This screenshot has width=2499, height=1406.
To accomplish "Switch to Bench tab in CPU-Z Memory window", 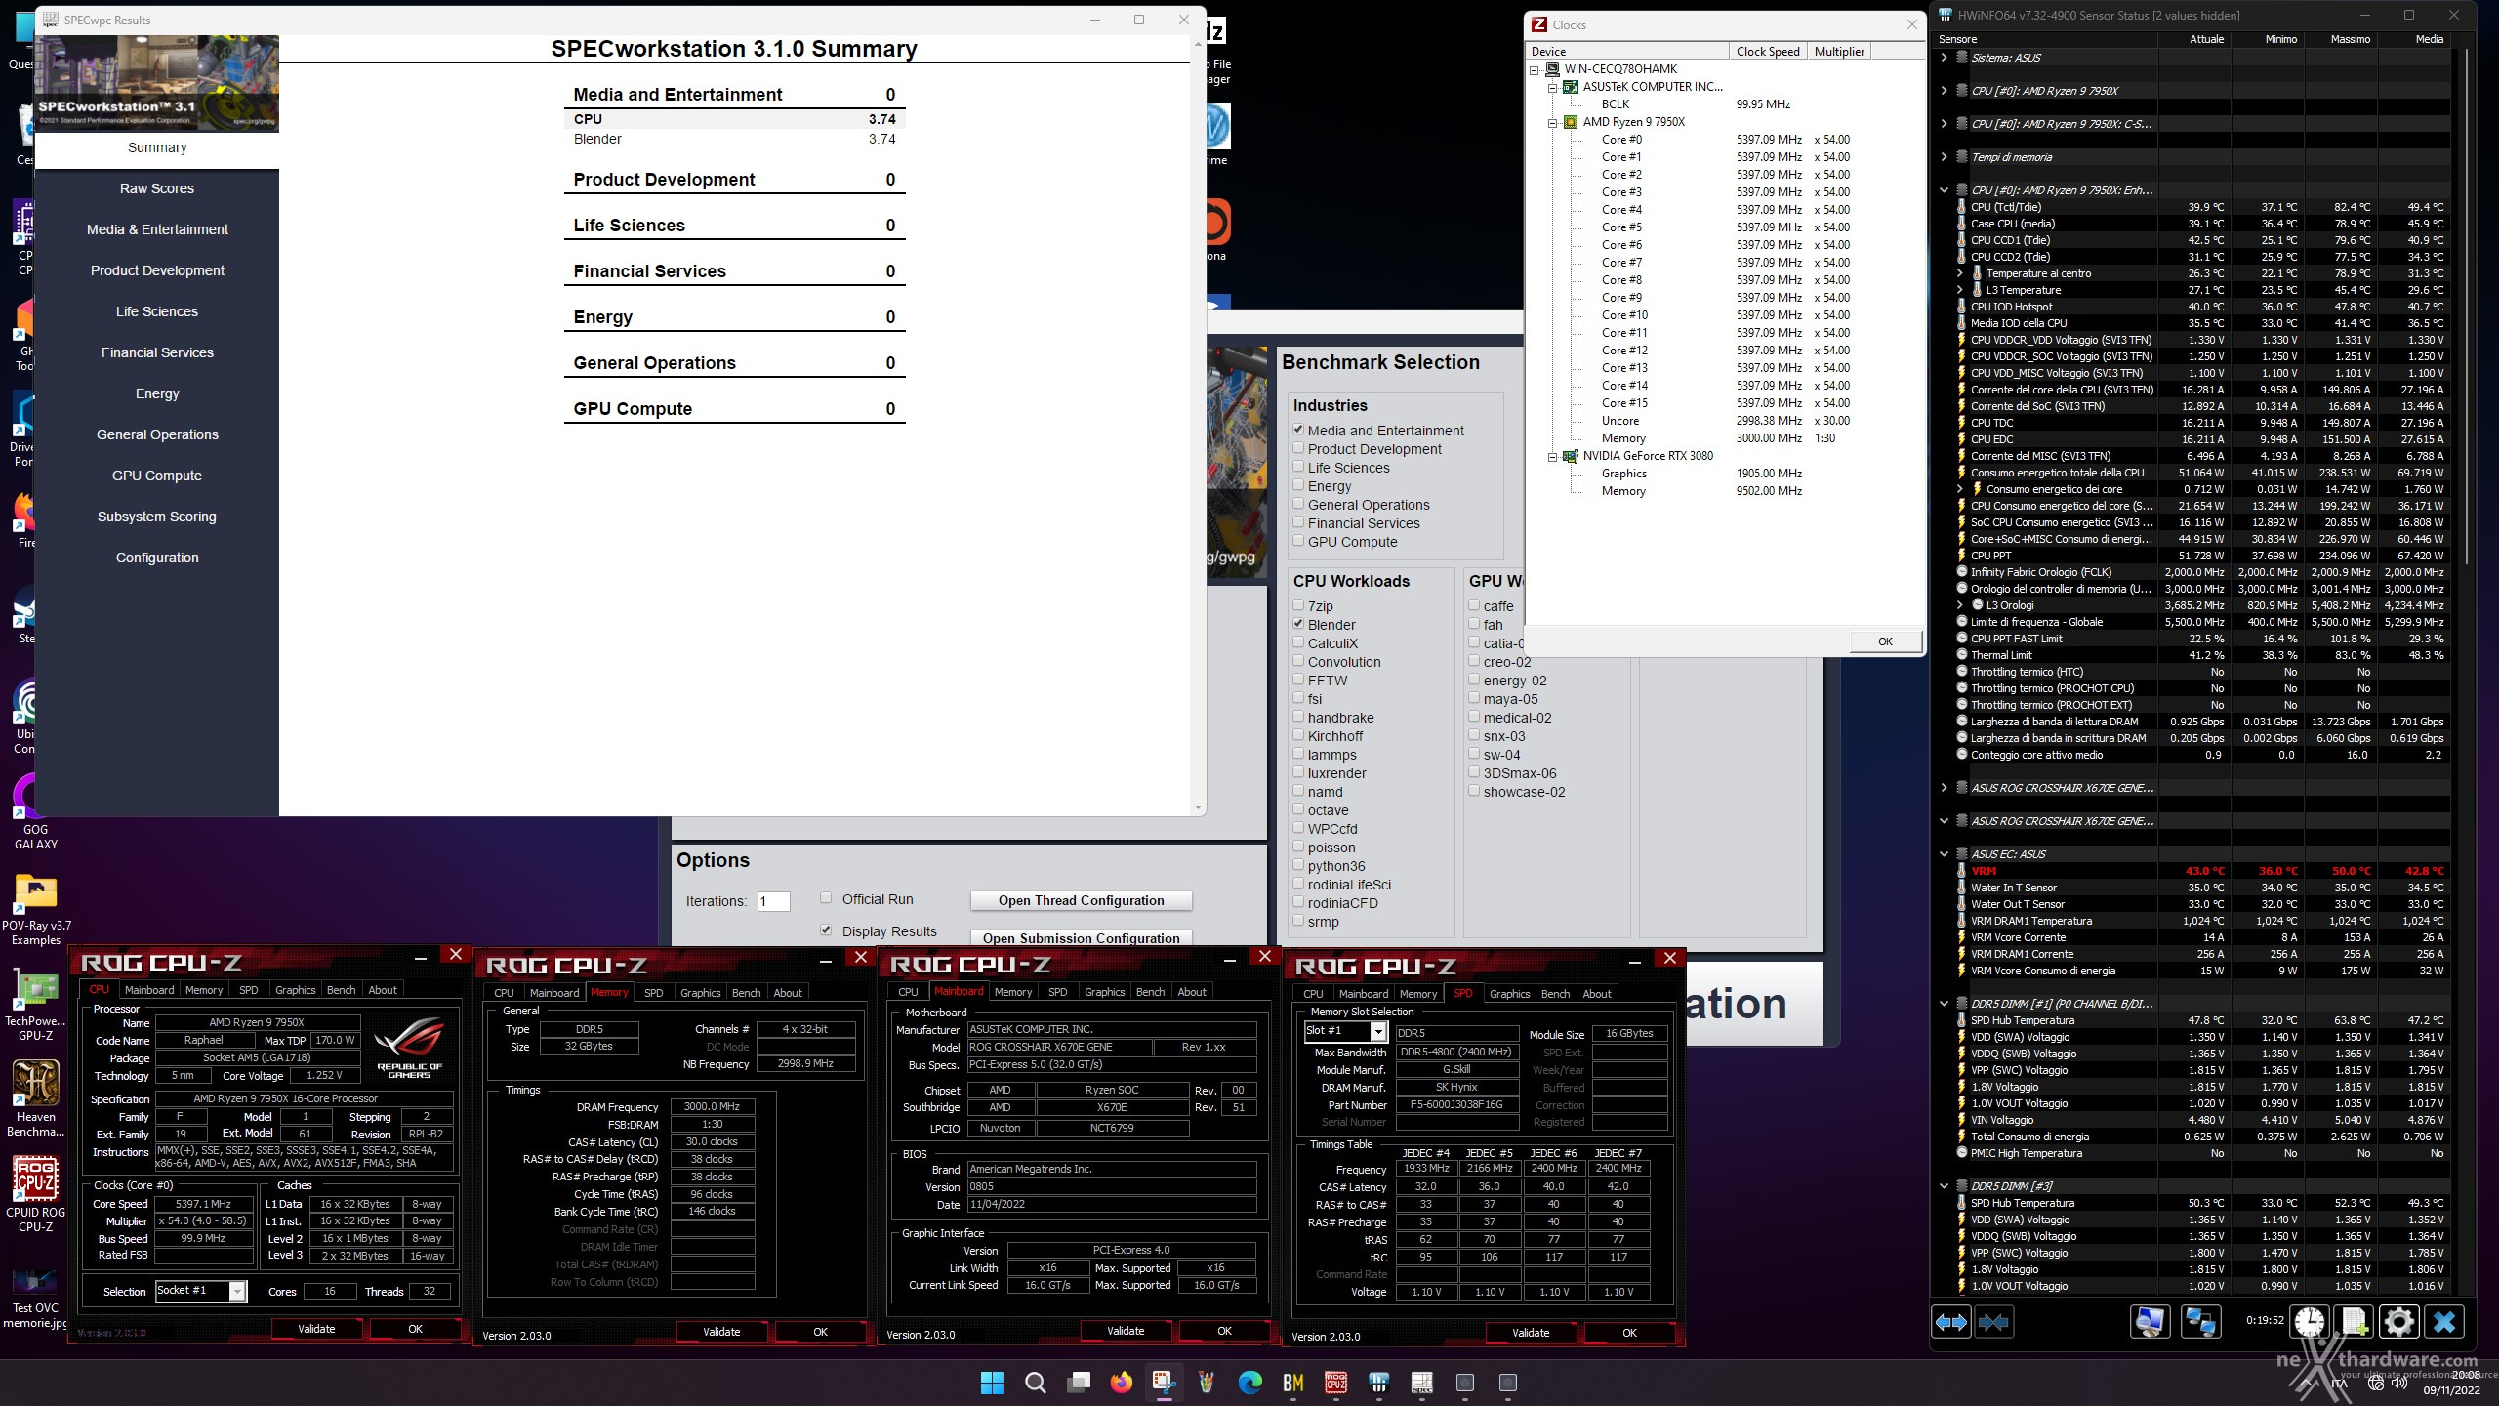I will click(x=746, y=993).
